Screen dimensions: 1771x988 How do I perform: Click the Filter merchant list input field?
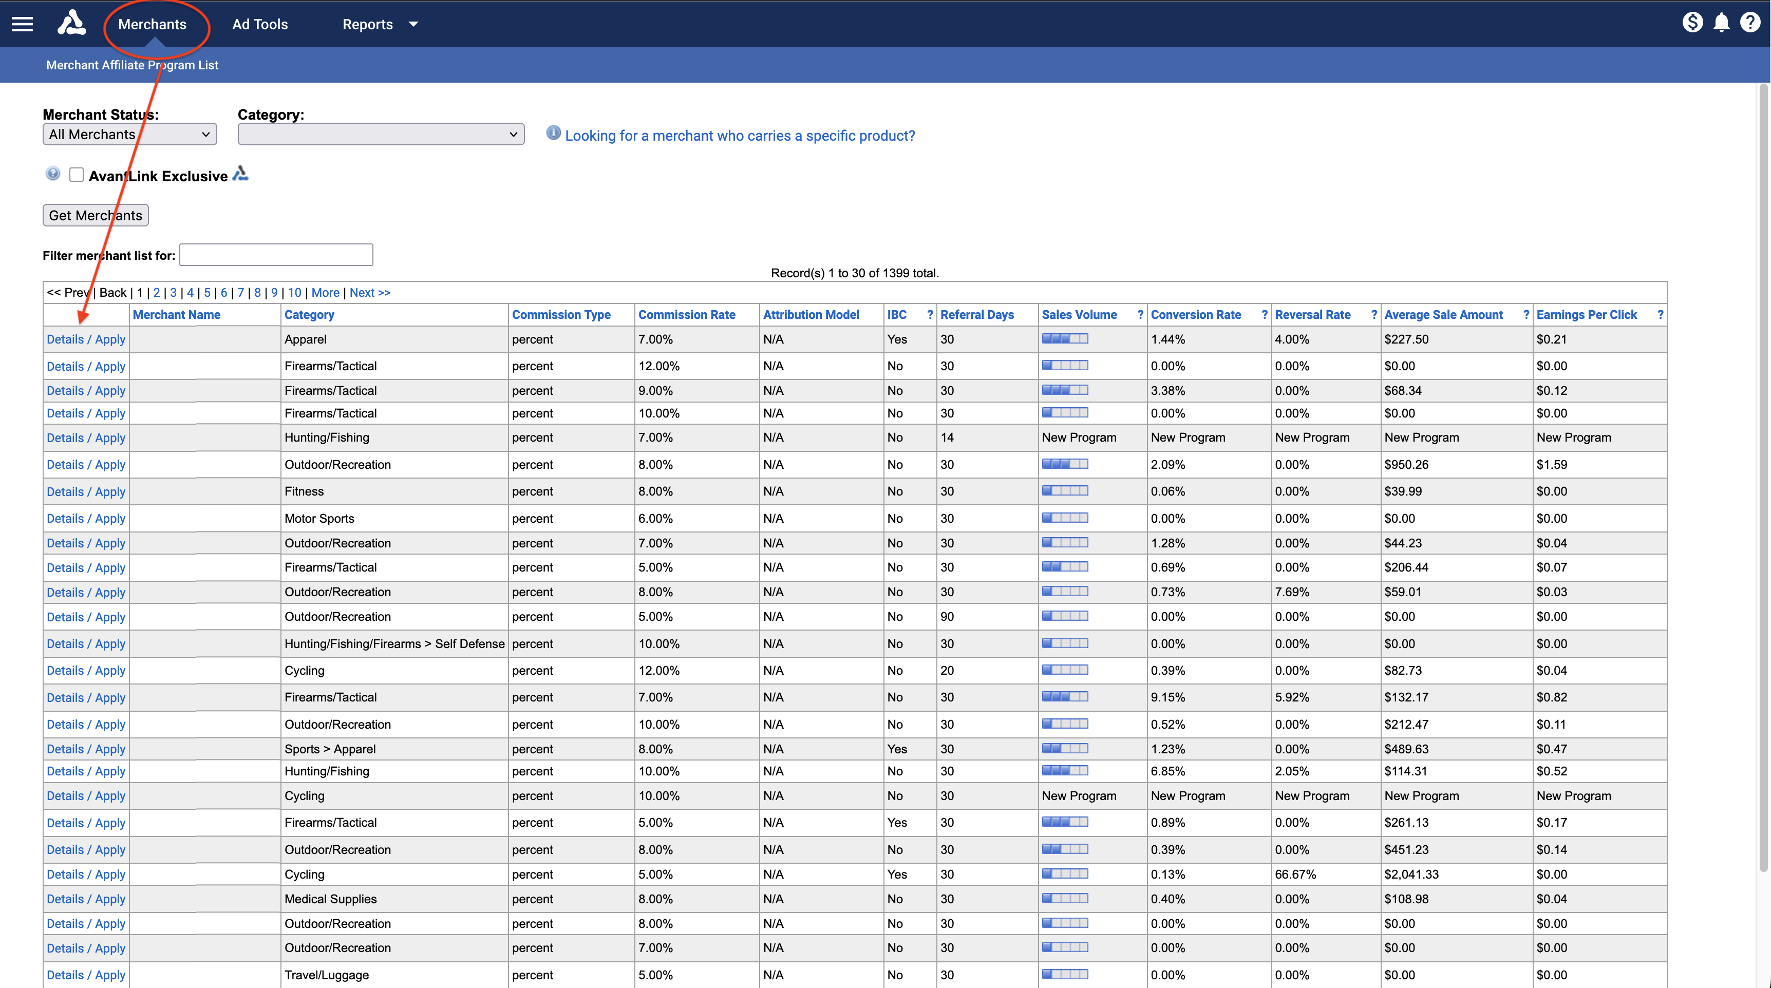tap(276, 254)
